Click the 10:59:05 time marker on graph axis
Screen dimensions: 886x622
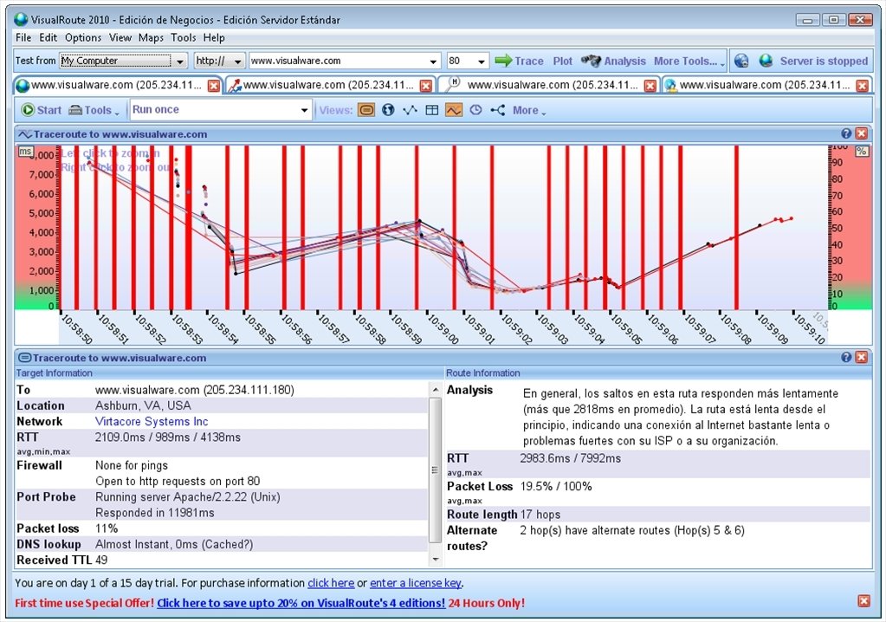(626, 328)
